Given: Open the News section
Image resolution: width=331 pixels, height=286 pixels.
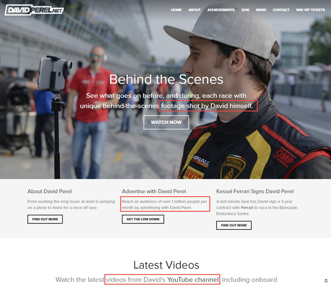Looking at the screenshot, I should 261,10.
